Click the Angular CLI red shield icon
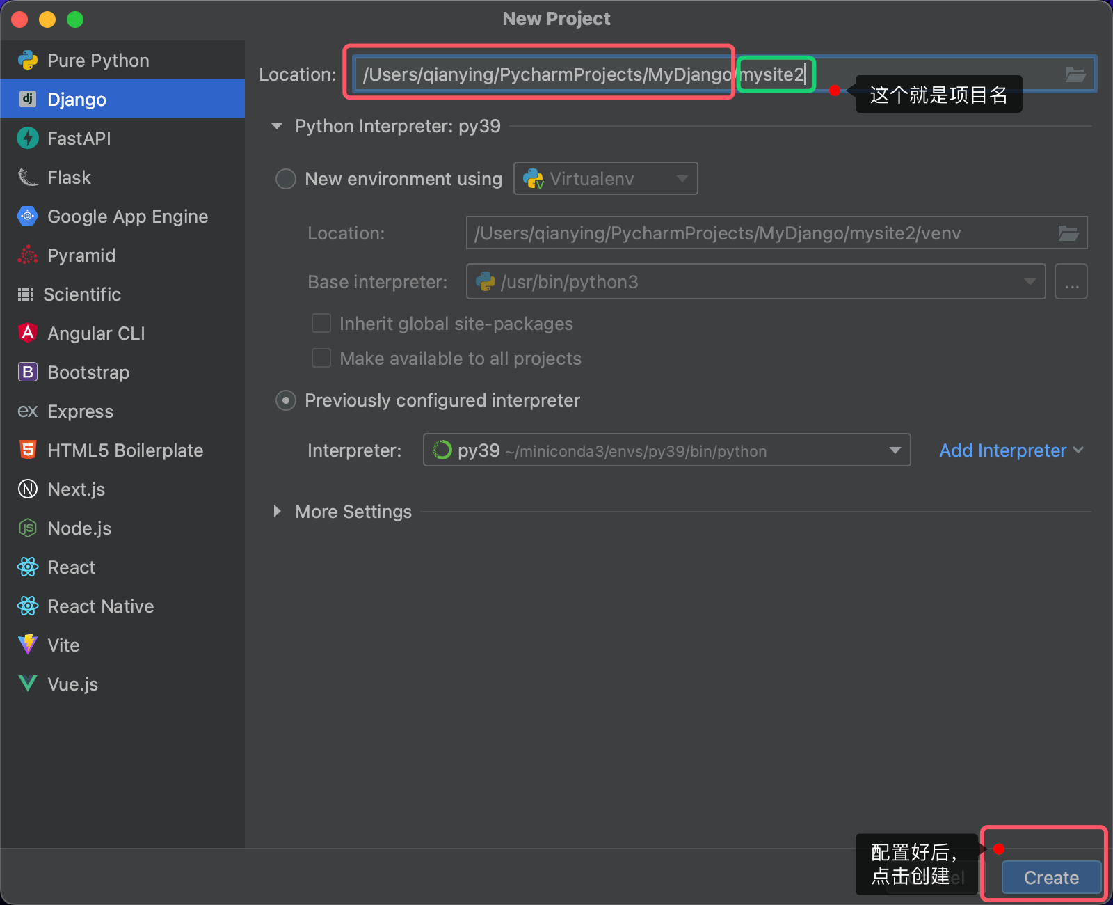Image resolution: width=1113 pixels, height=905 pixels. 28,333
